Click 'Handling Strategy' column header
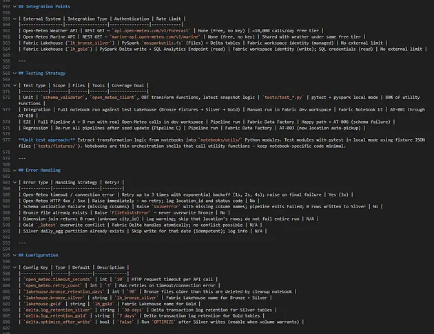Screen dimensions: 434x334 pos(76,182)
